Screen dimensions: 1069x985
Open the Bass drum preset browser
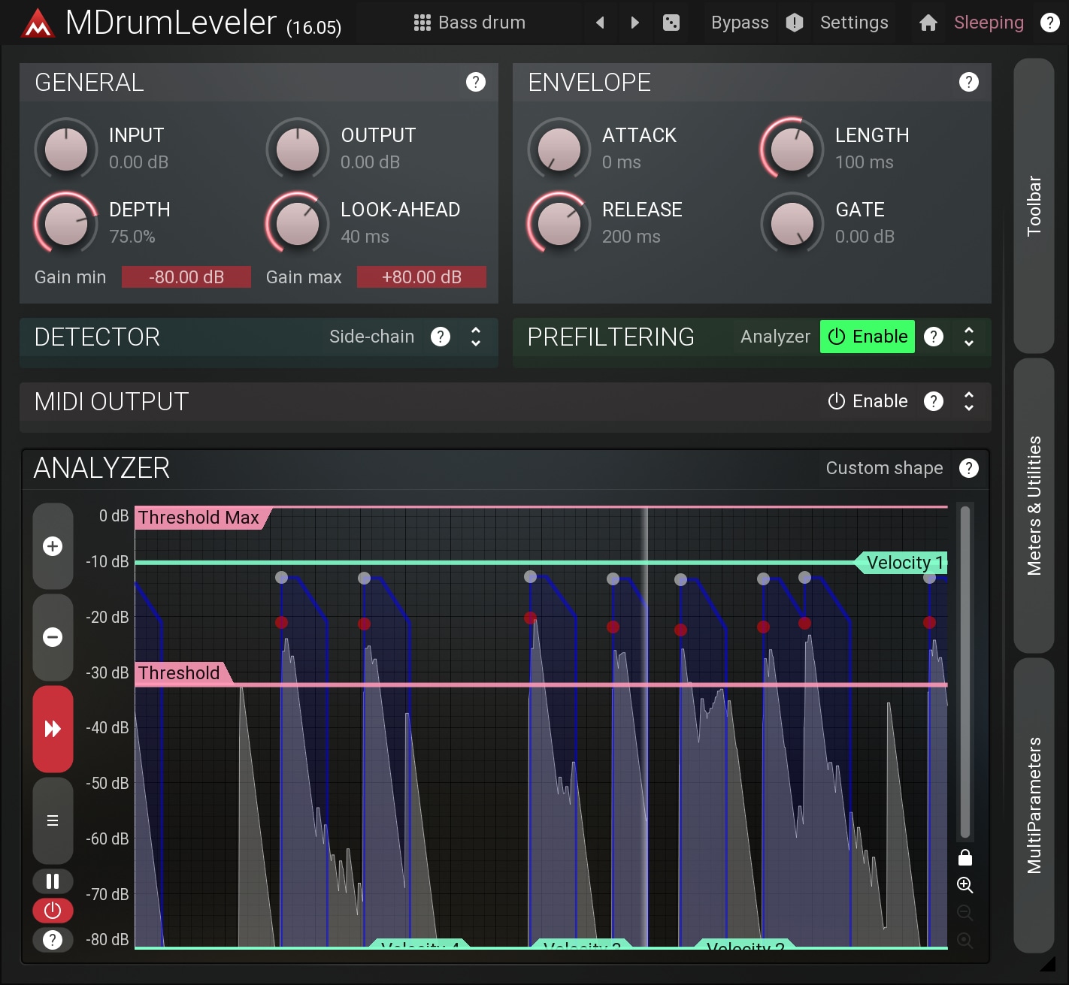click(x=470, y=23)
